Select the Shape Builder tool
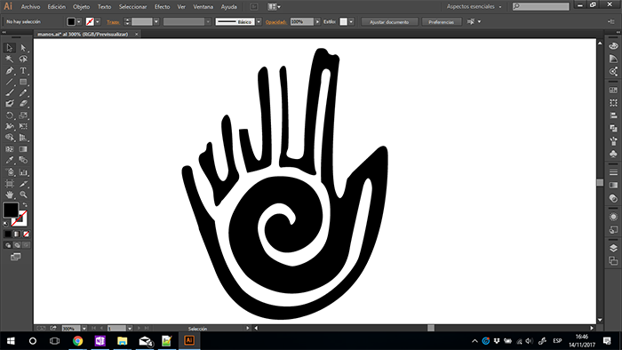Screen dimensions: 622x350 click(x=10, y=138)
